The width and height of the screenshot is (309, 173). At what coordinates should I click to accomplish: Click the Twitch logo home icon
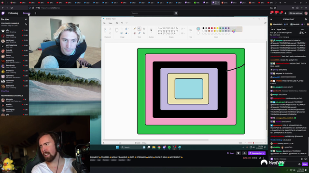[3, 13]
